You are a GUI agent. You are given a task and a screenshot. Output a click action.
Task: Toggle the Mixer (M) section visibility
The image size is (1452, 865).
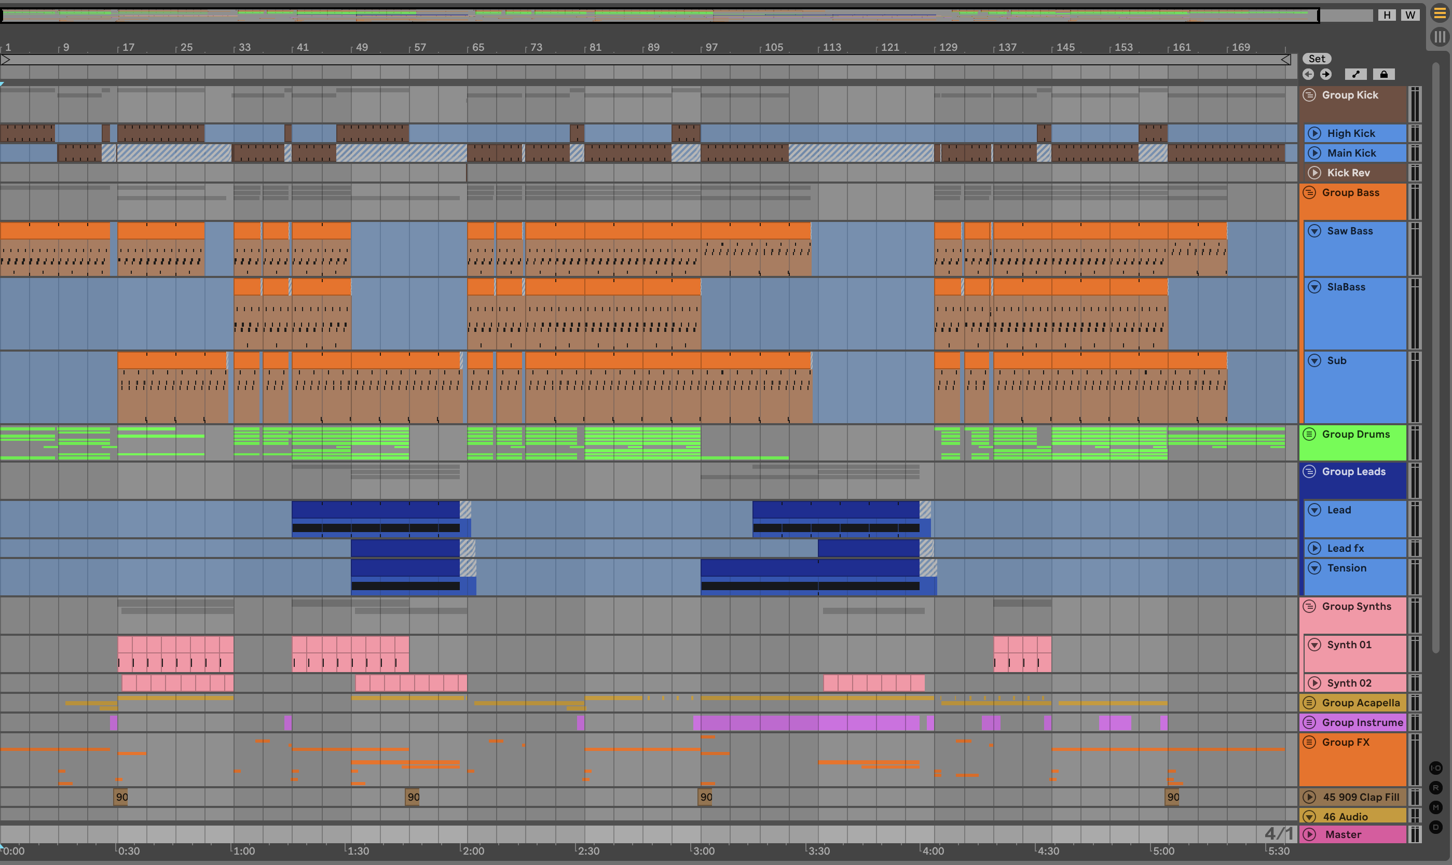1436,807
